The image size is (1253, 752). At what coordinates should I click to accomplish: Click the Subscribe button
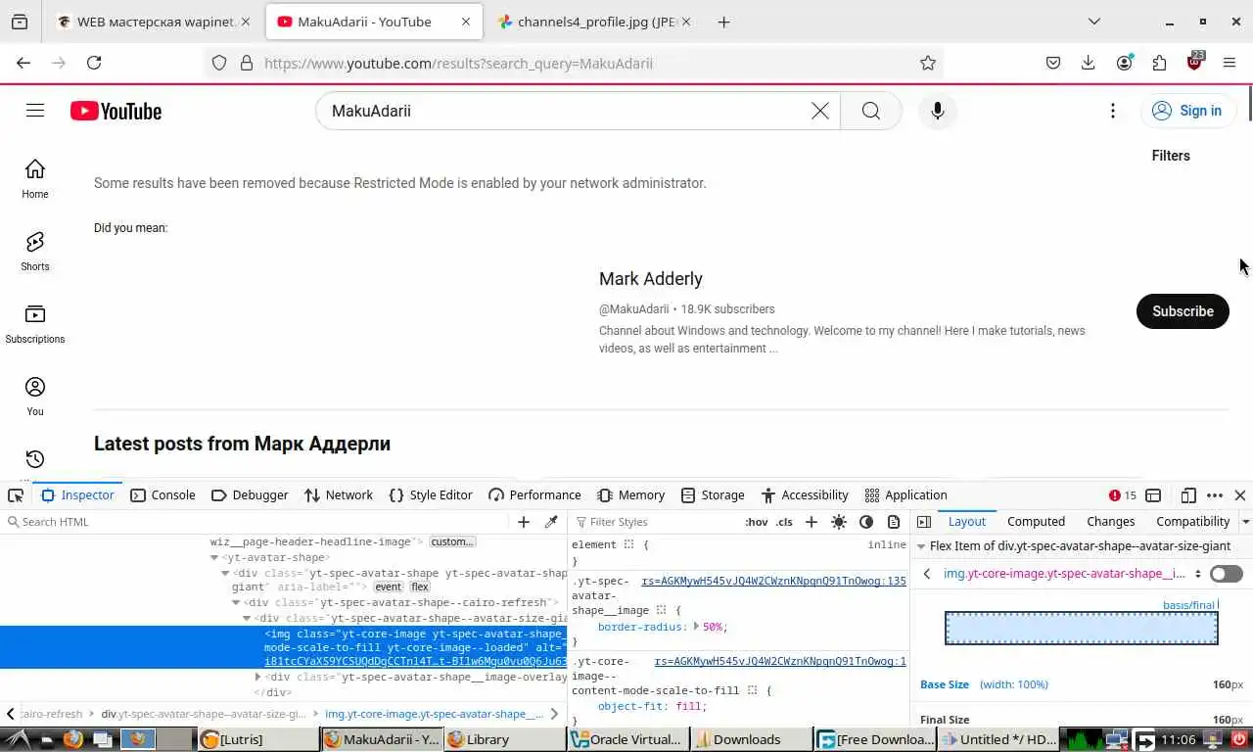(x=1183, y=311)
